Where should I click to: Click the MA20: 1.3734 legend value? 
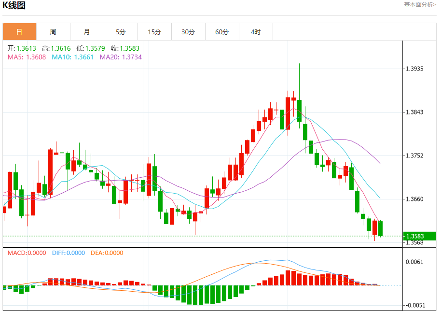[121, 57]
